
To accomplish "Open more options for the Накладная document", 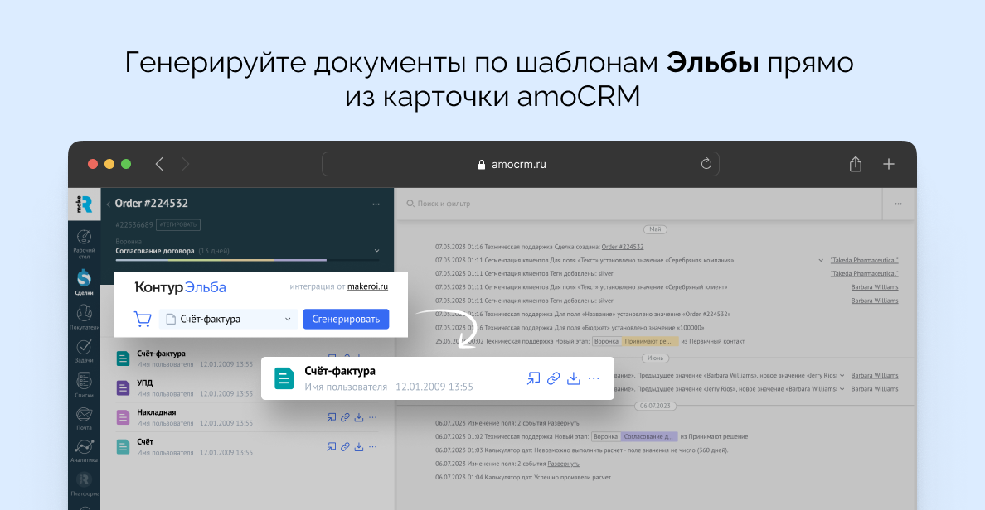I will pos(372,417).
